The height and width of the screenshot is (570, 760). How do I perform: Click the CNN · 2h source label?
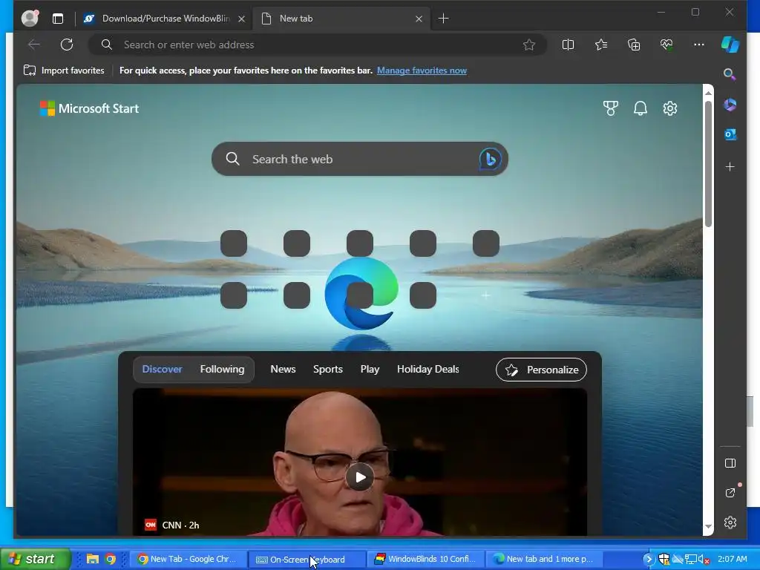[172, 525]
